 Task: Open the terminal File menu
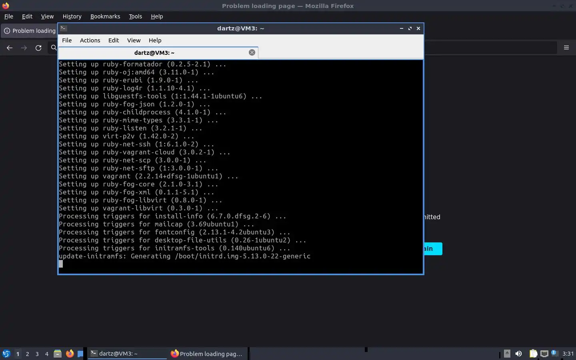click(x=67, y=40)
